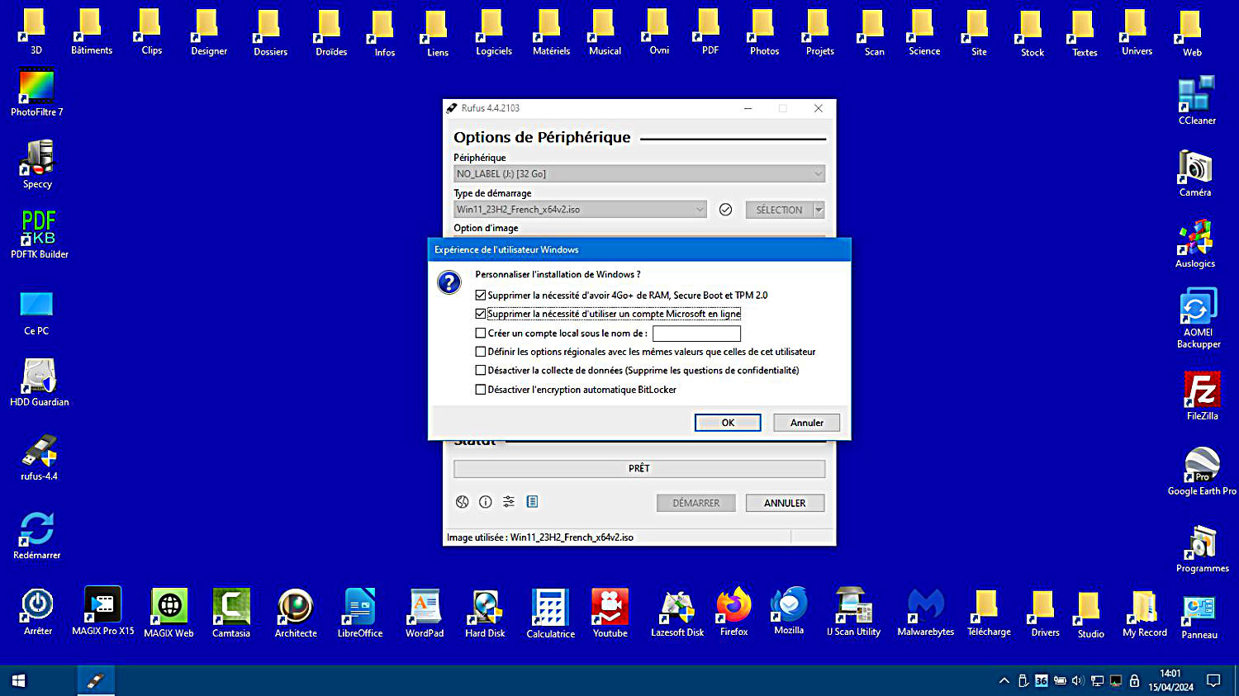Click Annuler in the Windows experience dialog
The image size is (1239, 696).
tap(806, 423)
